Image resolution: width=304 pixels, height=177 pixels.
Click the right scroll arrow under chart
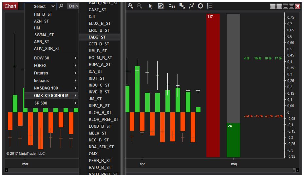(297, 170)
